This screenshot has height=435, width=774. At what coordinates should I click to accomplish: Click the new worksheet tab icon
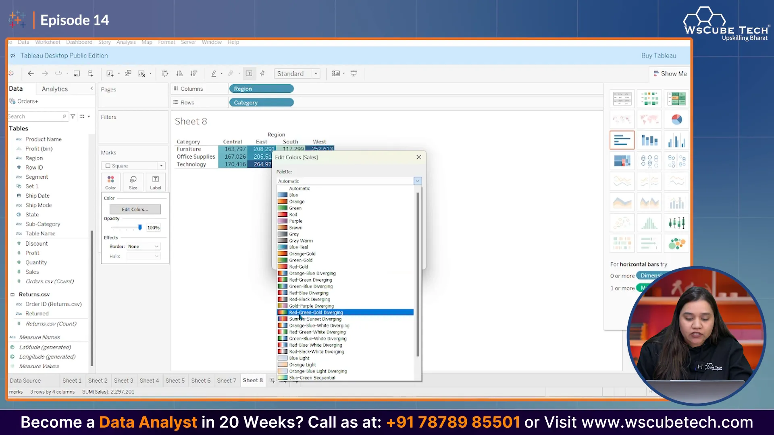(x=272, y=381)
